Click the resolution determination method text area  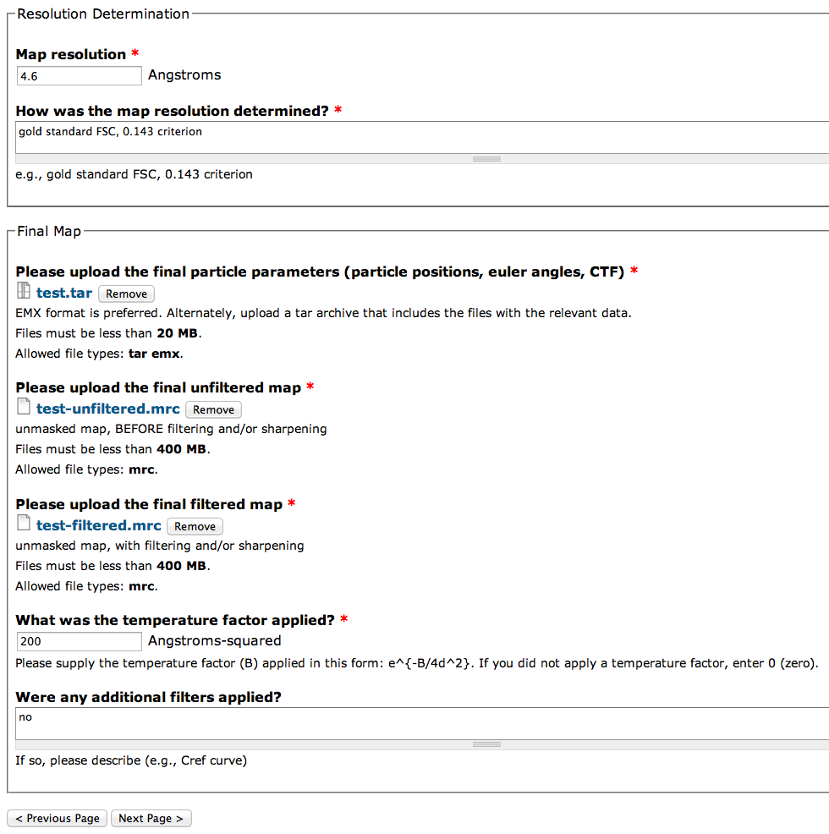[x=421, y=137]
